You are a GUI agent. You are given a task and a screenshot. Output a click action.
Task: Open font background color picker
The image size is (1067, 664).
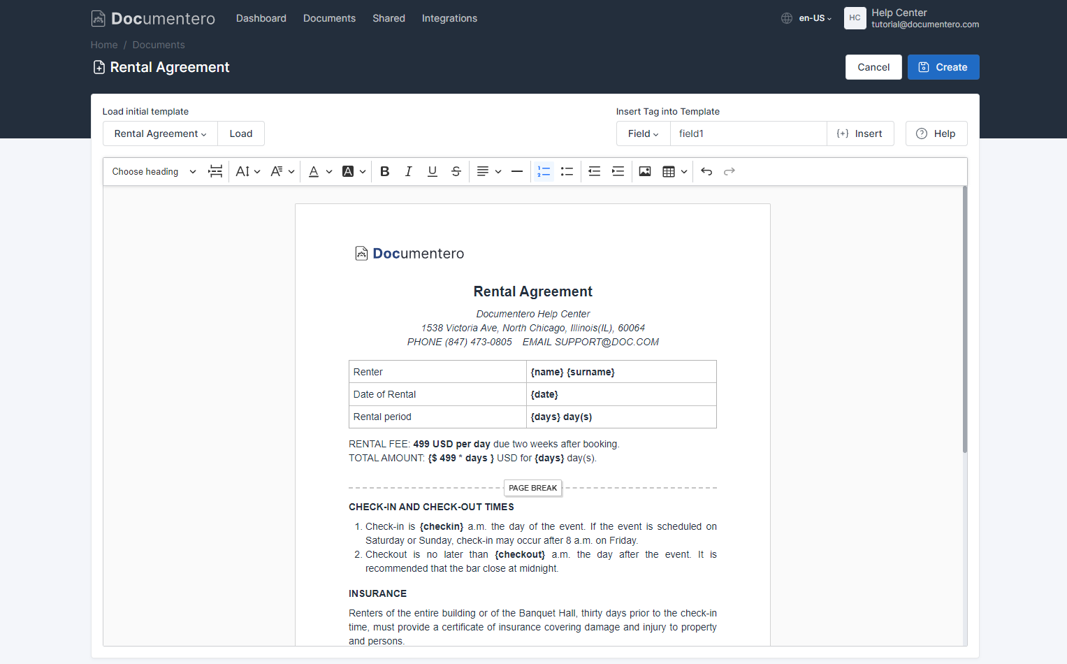coord(354,171)
